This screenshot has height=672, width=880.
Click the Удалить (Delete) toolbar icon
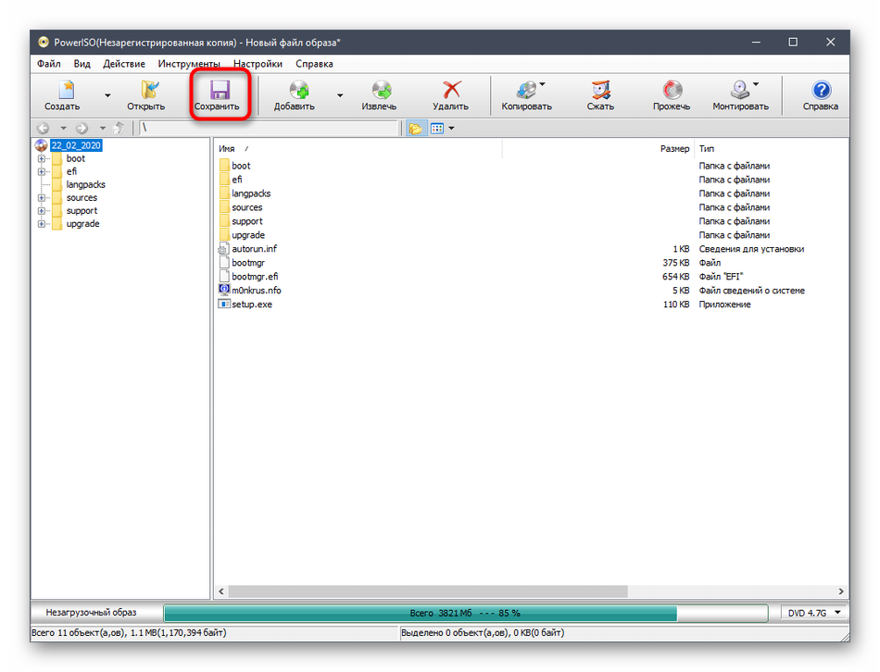tap(450, 95)
